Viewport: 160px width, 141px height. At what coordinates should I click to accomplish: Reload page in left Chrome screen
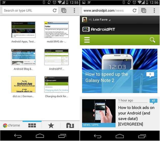[55, 10]
